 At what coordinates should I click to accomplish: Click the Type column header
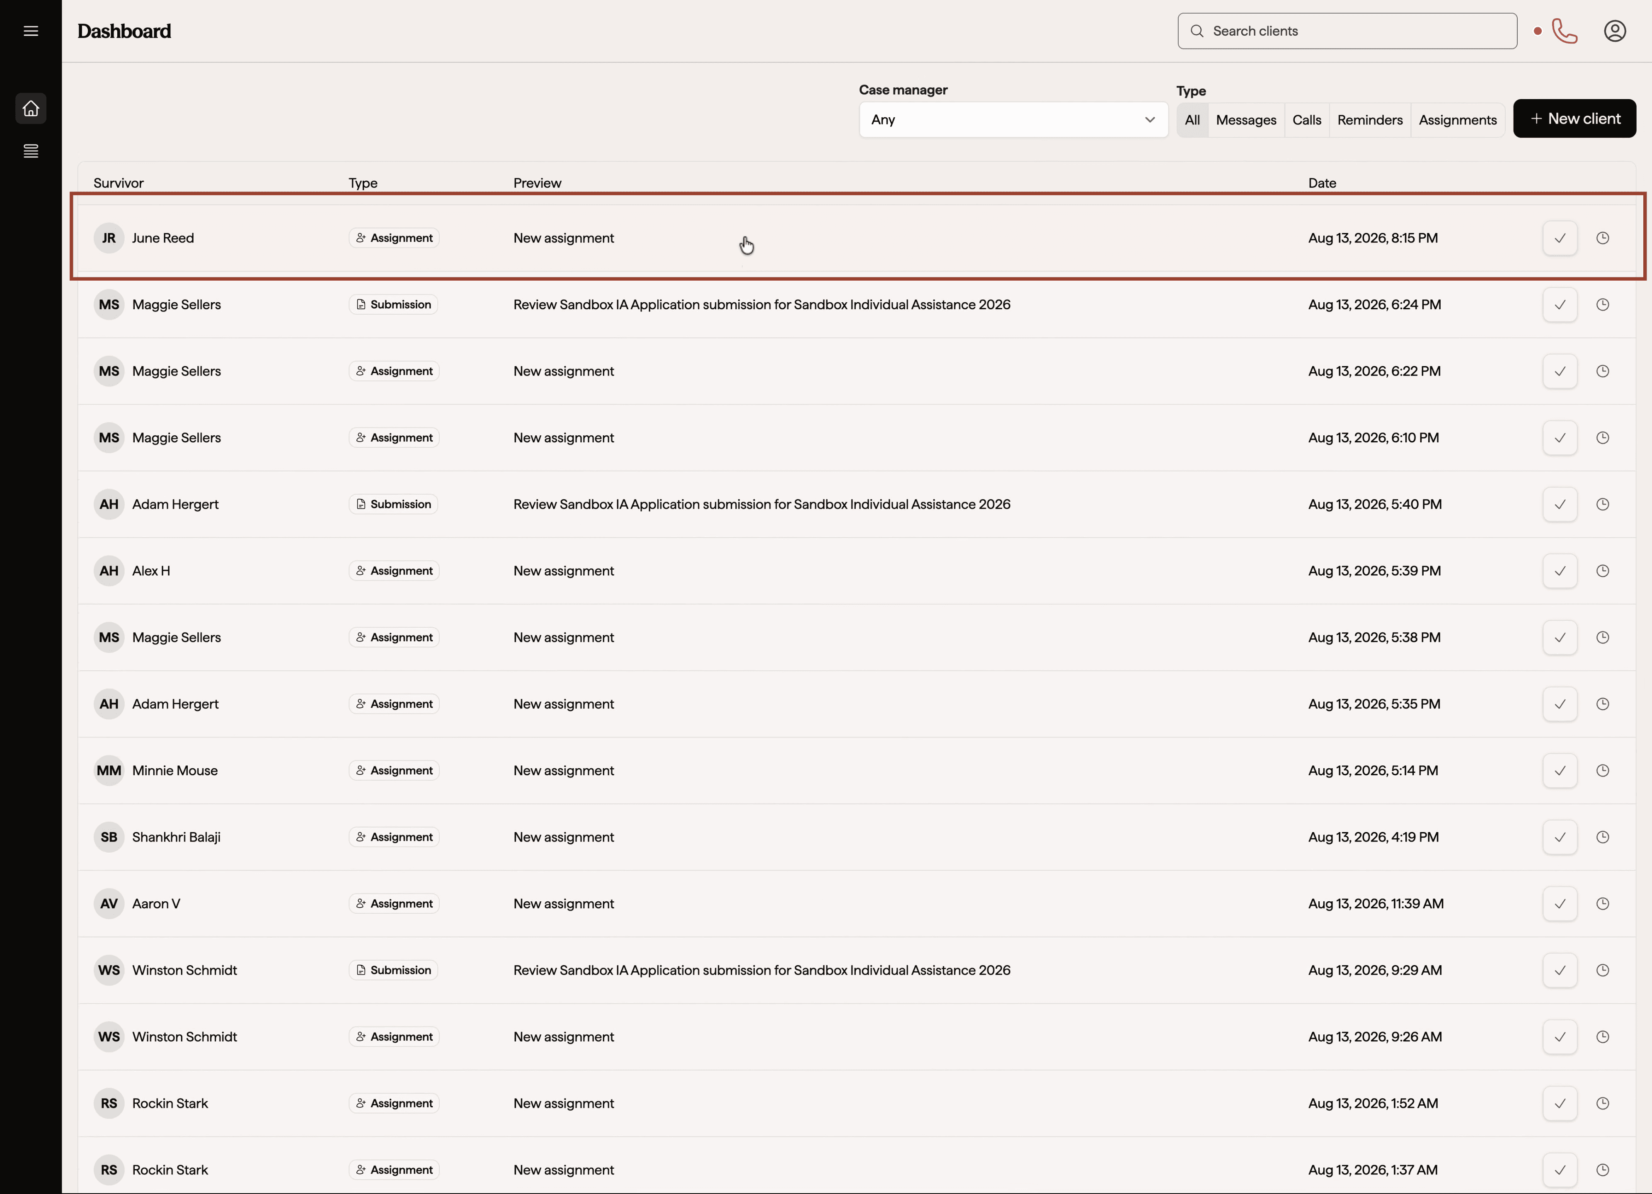(363, 183)
